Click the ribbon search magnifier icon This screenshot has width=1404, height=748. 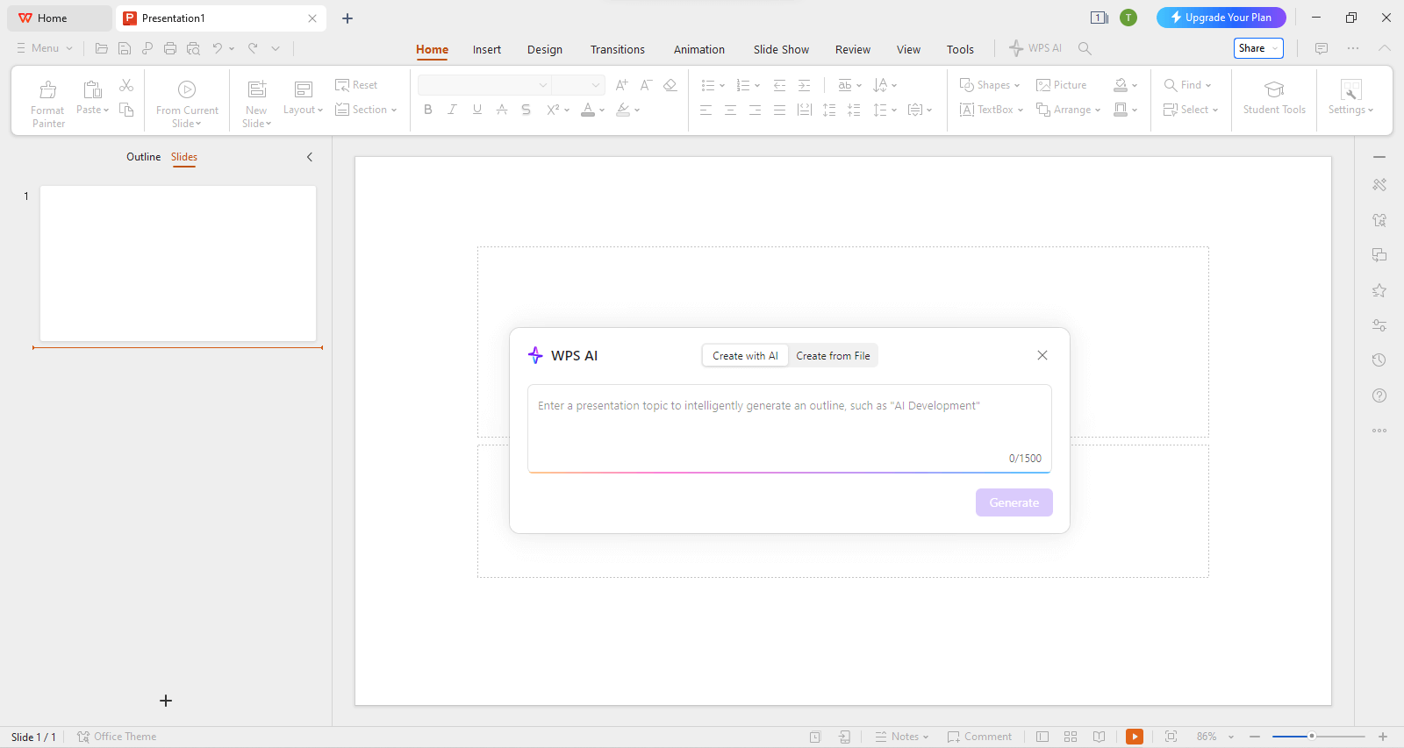click(1085, 48)
